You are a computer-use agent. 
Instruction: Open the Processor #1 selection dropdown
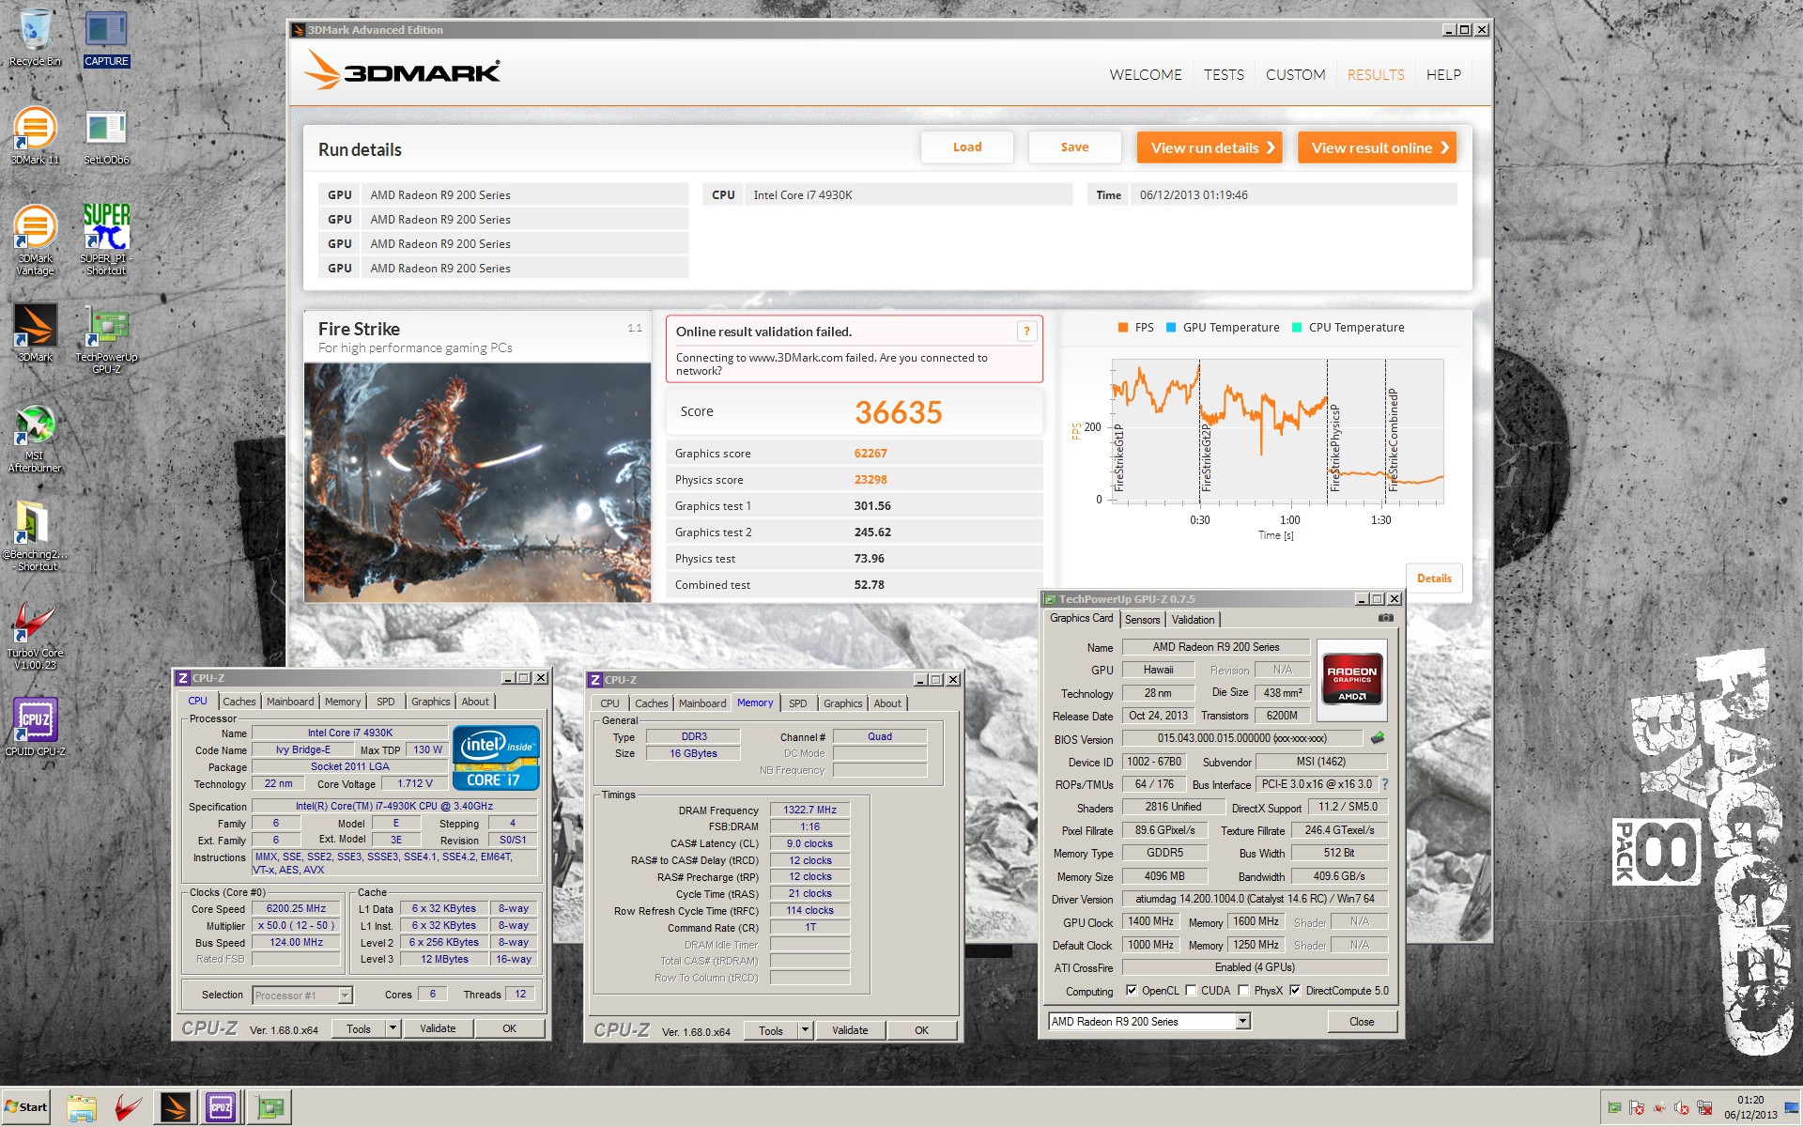pos(345,995)
